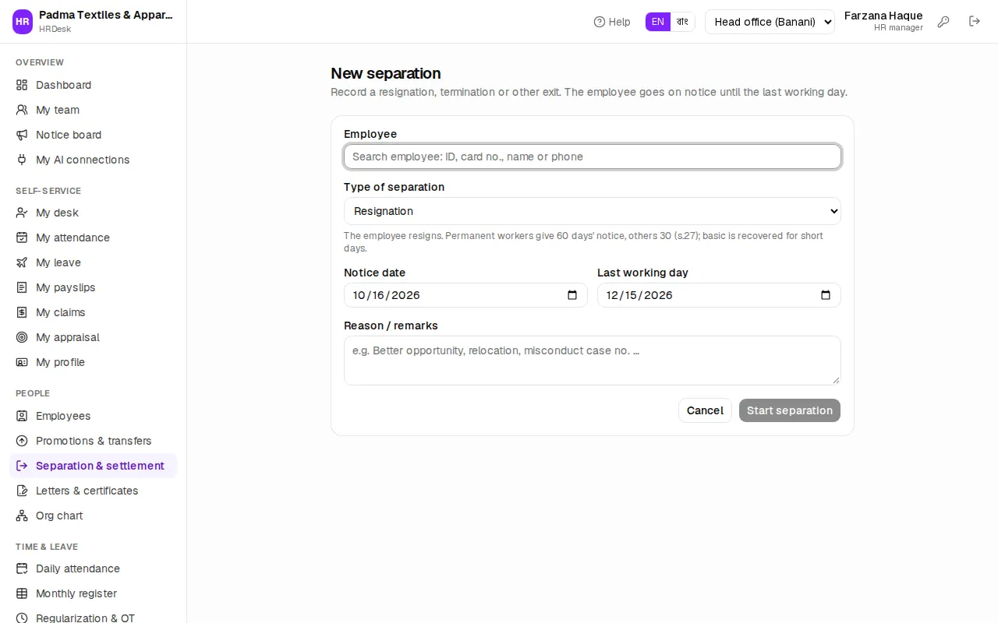Click into the Reason / remarks textarea
998x623 pixels.
[x=593, y=361]
